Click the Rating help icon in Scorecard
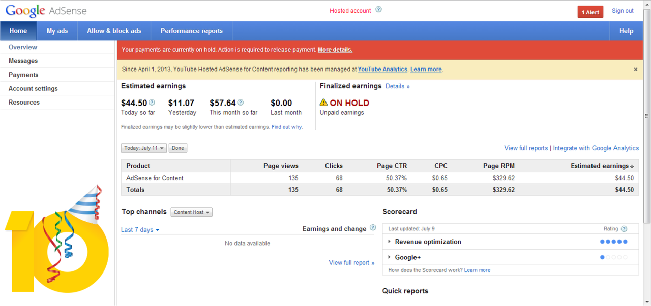Screen dimensions: 651x306 click(624, 229)
